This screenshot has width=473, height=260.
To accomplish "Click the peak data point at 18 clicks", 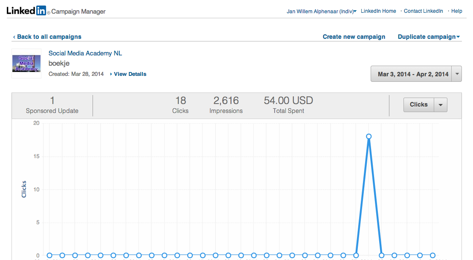I will (x=369, y=136).
